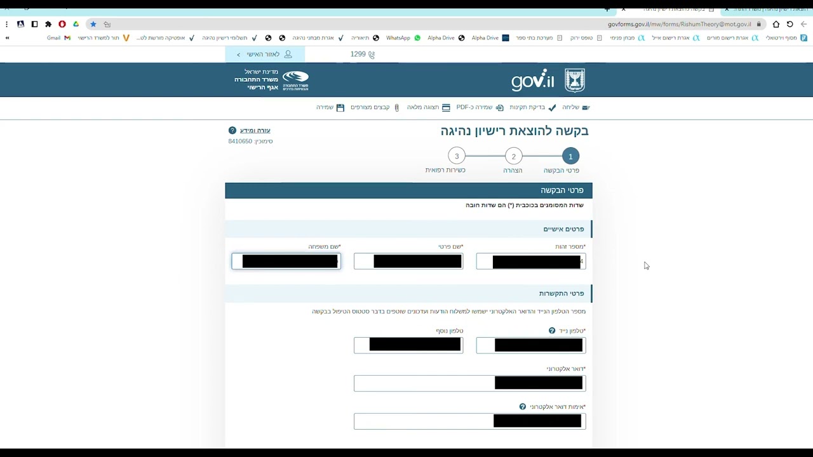813x457 pixels.
Task: Click the שליחה (send) envelope icon
Action: 586,108
